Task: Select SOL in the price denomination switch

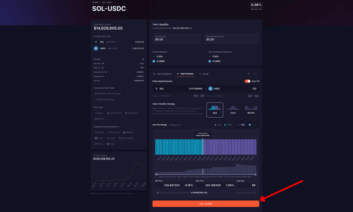Action: [241, 125]
